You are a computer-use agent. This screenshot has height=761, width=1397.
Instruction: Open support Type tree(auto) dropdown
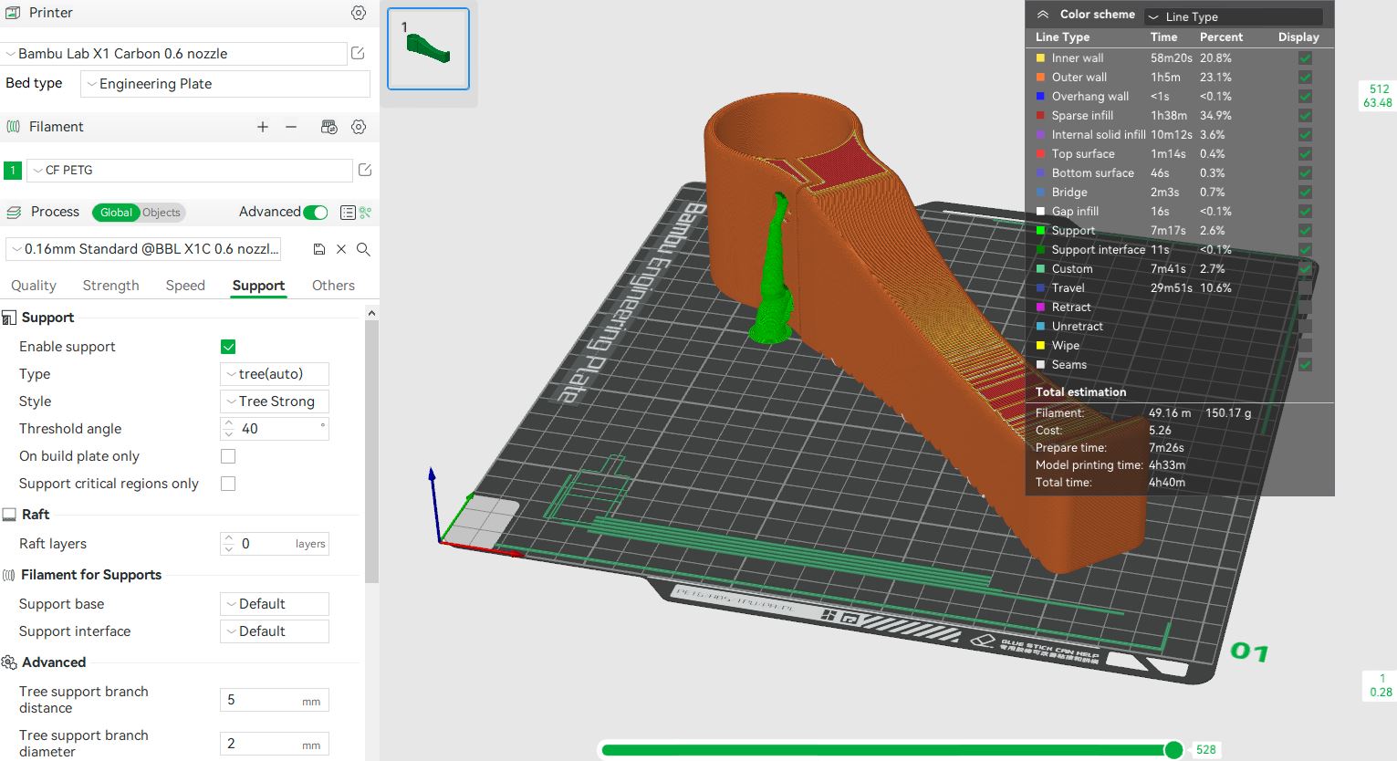275,374
